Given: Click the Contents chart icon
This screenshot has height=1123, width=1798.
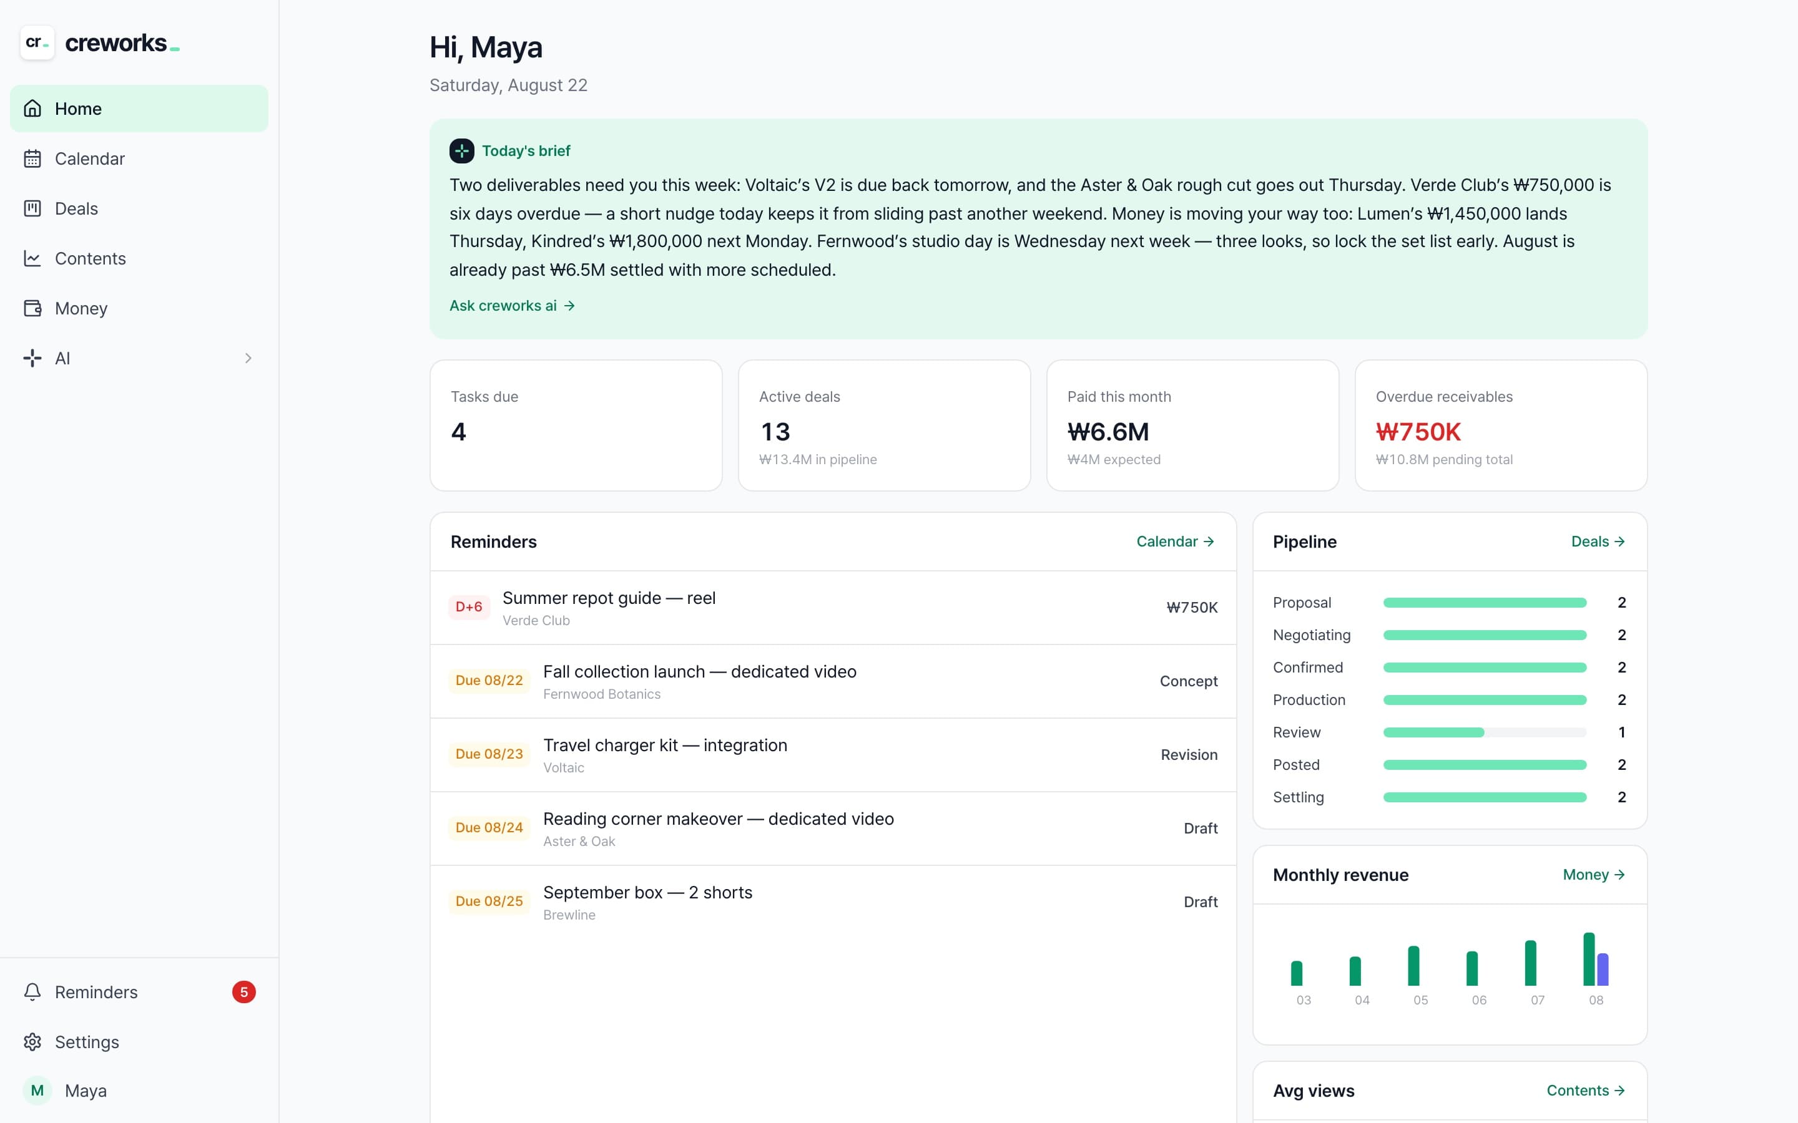Looking at the screenshot, I should point(32,258).
